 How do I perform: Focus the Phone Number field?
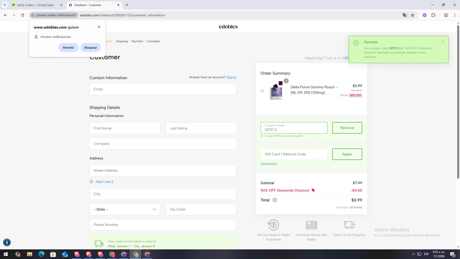[163, 225]
